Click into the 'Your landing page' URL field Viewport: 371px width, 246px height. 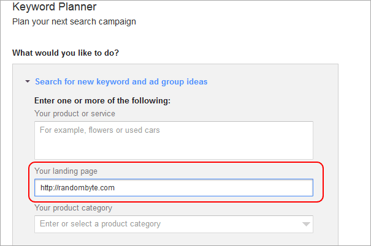[174, 188]
